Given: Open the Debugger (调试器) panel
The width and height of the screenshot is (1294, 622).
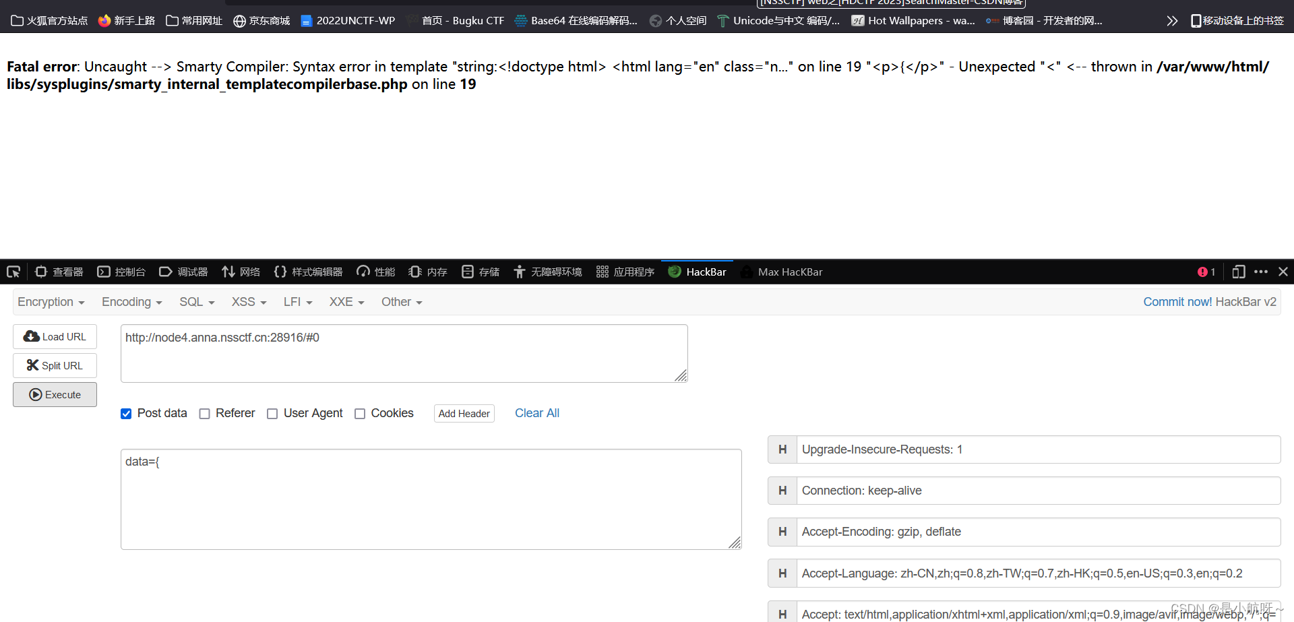Looking at the screenshot, I should (183, 272).
